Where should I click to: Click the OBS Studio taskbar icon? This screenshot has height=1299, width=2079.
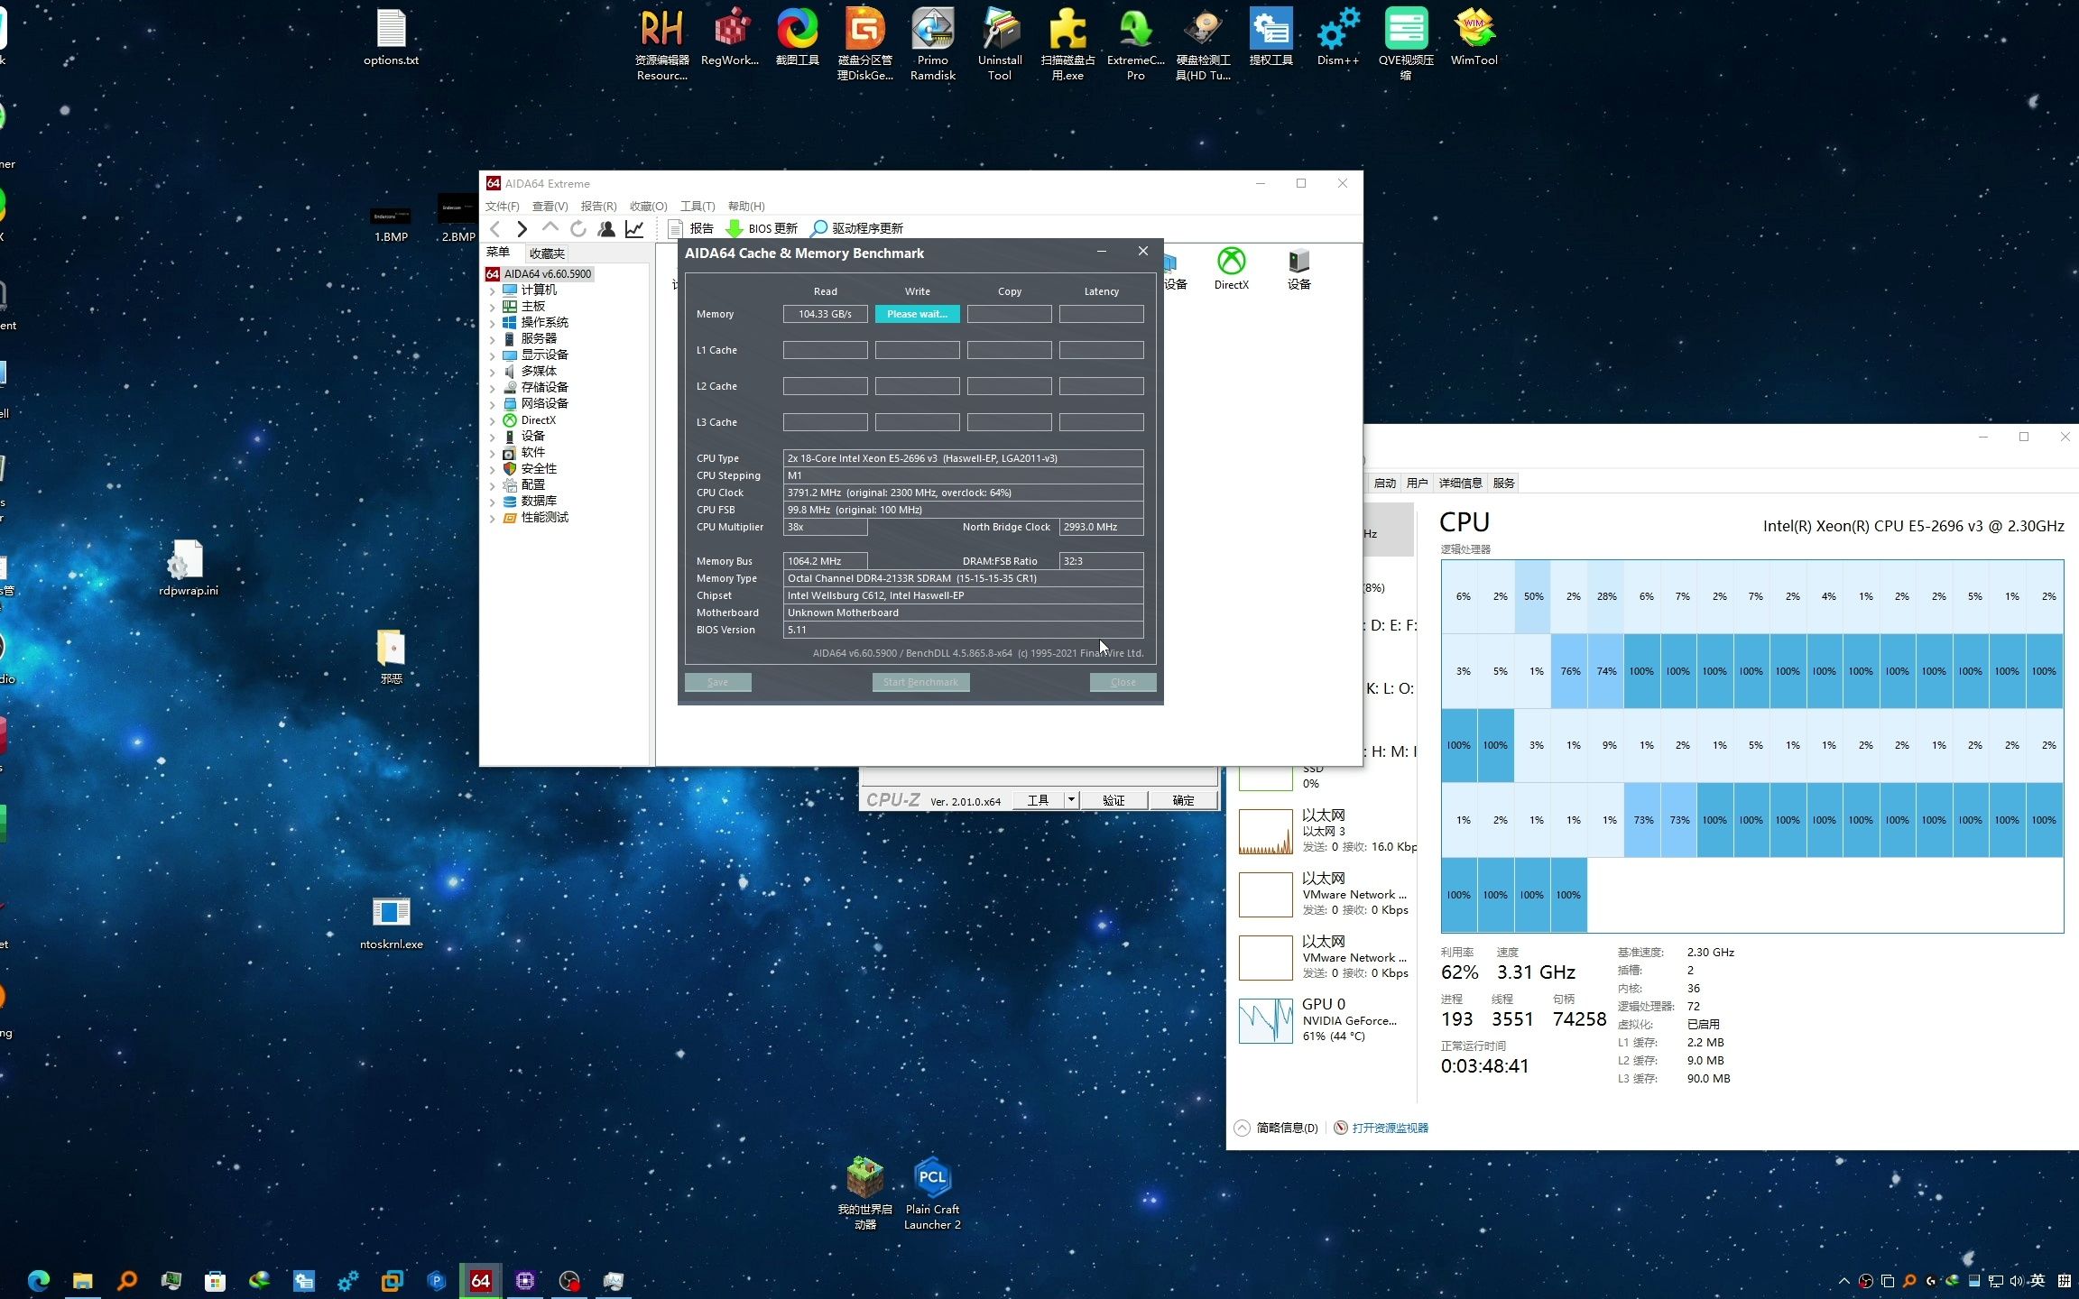tap(569, 1280)
